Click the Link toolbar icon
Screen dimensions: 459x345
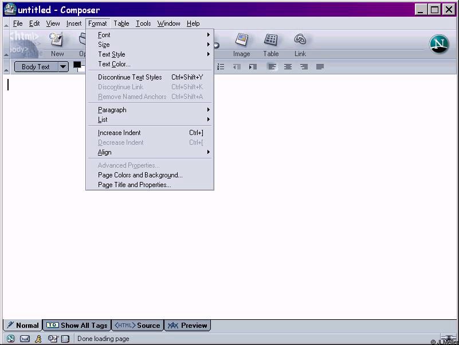pos(300,39)
